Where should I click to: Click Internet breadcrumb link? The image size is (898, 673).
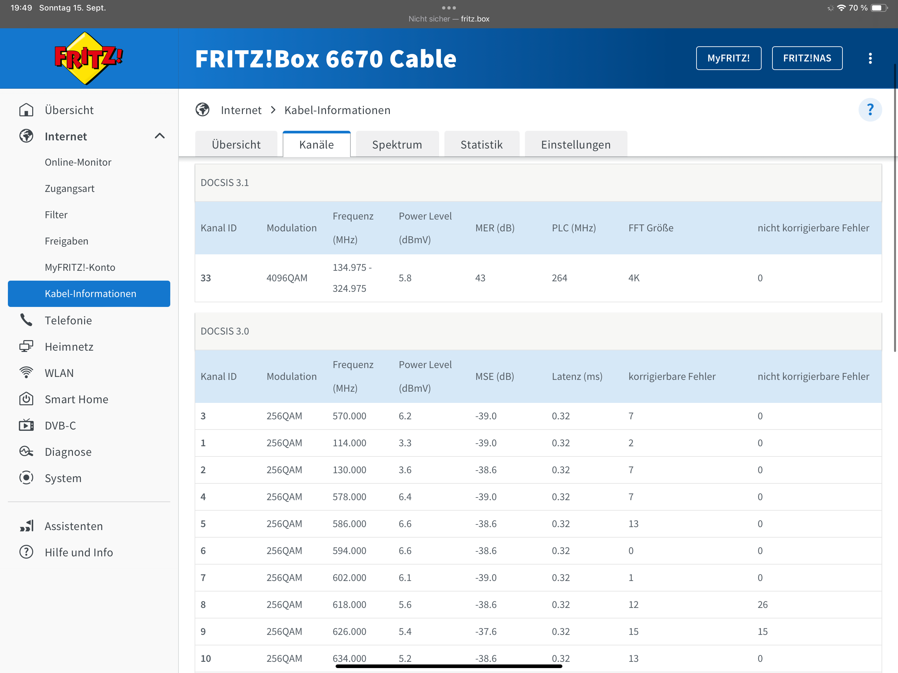click(241, 110)
